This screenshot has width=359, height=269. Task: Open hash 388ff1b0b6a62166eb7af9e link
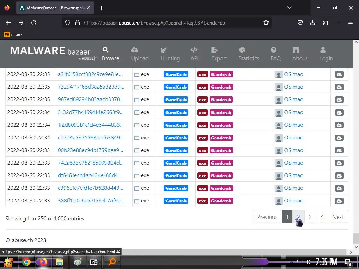[x=91, y=200]
